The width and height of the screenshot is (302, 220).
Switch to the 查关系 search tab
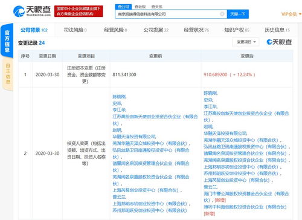pos(156,7)
